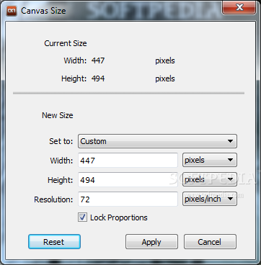Screen dimensions: 261x265
Task: Click the New Size Height input field
Action: (128, 180)
